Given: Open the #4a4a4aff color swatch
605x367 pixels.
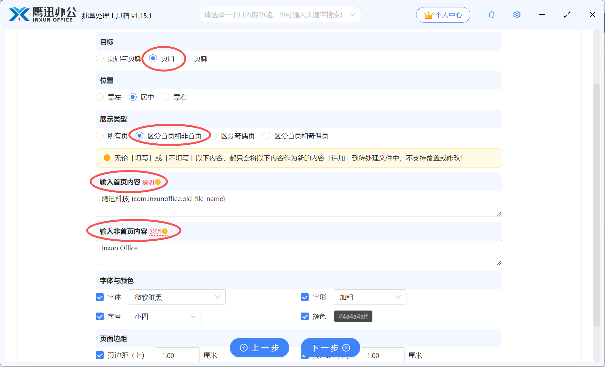Looking at the screenshot, I should pyautogui.click(x=353, y=316).
